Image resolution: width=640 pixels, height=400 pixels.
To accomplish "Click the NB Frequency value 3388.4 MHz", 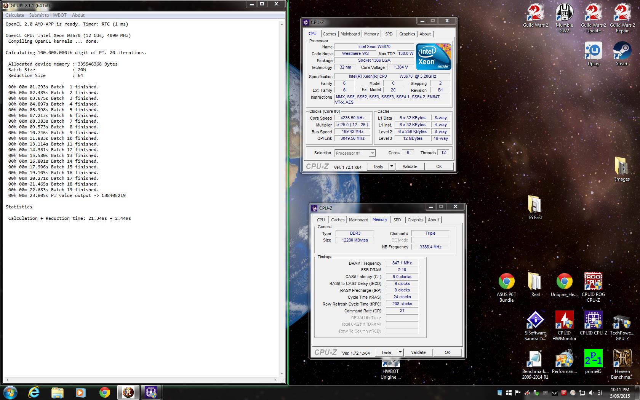I will click(430, 247).
